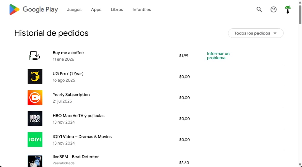Click the $0,00 price of UG Pro+
This screenshot has width=302, height=167.
point(184,77)
